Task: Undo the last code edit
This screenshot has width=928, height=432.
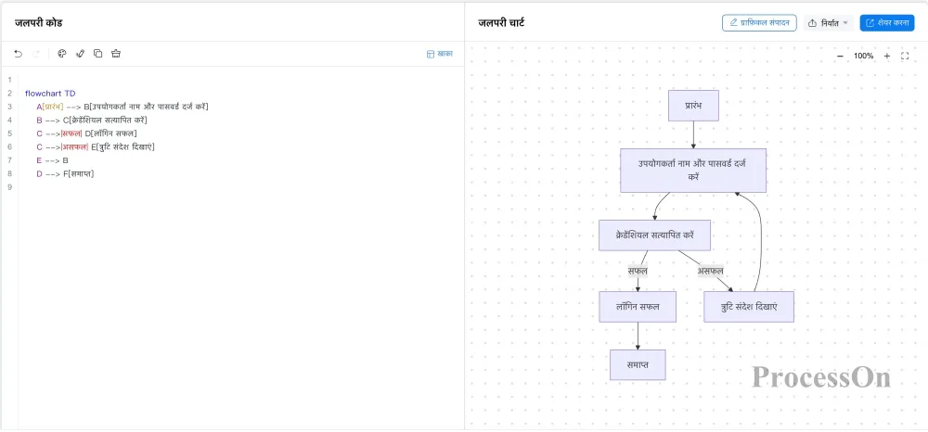Action: point(19,54)
